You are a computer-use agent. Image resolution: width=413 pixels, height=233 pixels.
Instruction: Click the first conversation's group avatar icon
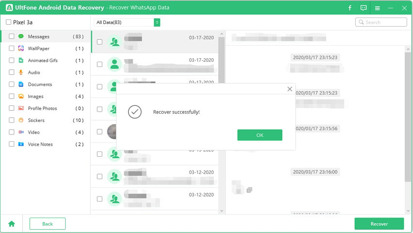click(x=115, y=42)
